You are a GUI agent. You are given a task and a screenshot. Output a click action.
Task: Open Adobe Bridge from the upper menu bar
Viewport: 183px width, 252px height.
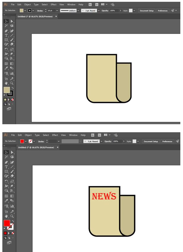(90, 5)
